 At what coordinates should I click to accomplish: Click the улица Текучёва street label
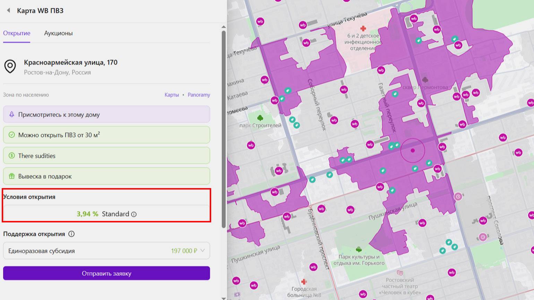(x=347, y=19)
